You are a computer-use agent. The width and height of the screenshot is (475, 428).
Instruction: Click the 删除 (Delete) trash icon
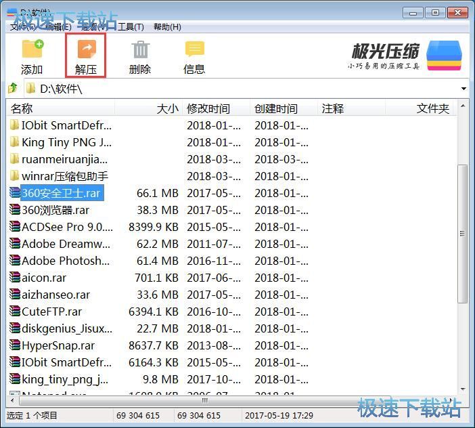pyautogui.click(x=140, y=49)
